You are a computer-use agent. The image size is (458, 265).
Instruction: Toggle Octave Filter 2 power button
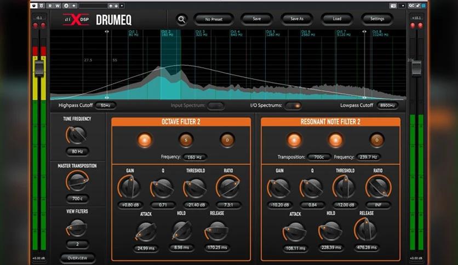pyautogui.click(x=145, y=140)
